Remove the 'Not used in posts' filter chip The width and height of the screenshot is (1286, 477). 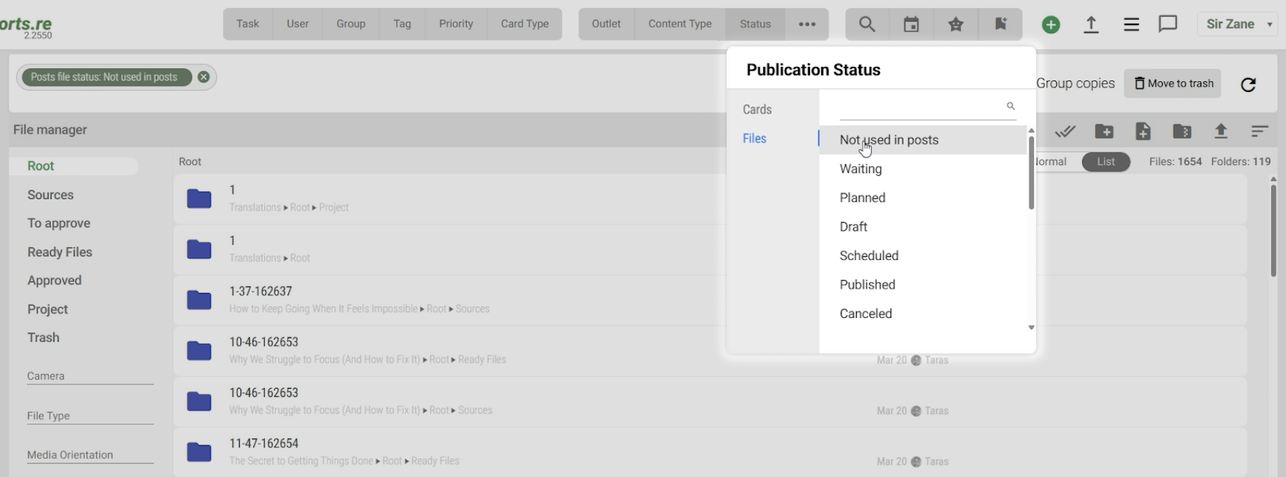203,77
